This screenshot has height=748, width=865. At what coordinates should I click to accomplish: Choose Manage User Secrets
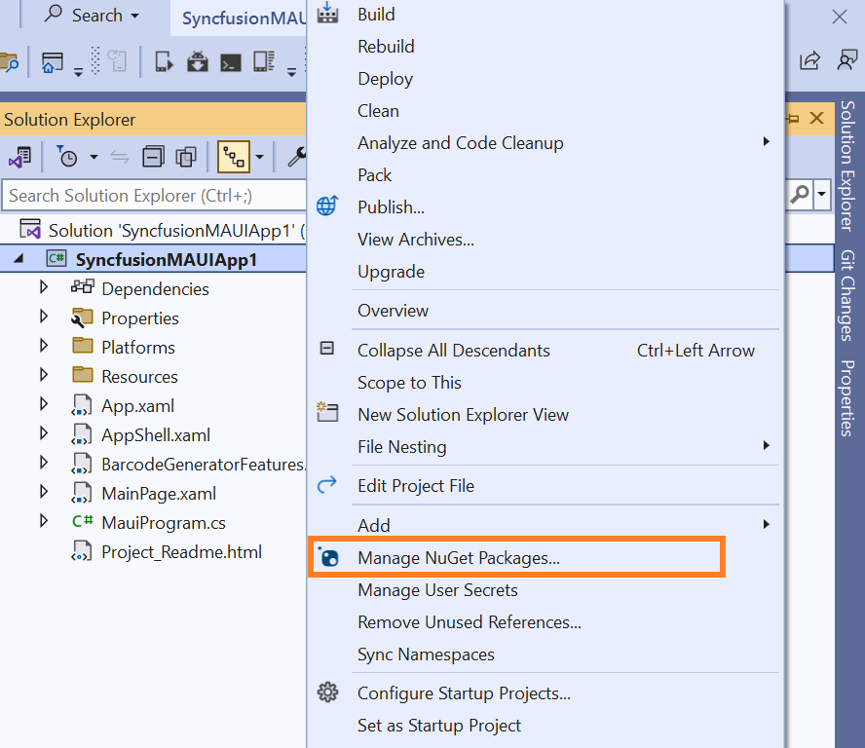point(545,589)
